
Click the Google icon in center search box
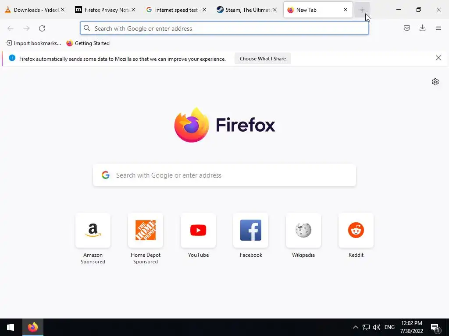pyautogui.click(x=106, y=175)
